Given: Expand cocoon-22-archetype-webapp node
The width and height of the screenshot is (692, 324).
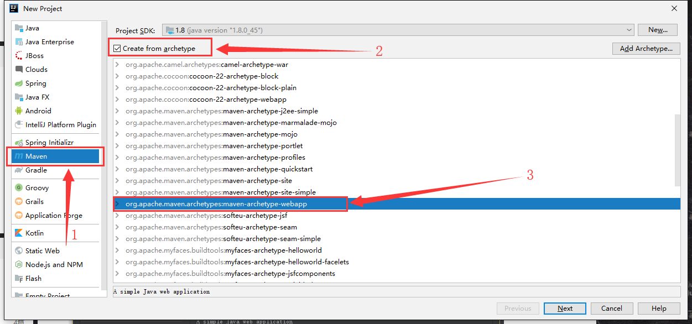Looking at the screenshot, I should click(x=117, y=100).
